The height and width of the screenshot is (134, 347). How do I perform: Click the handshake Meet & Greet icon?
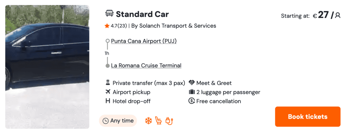[x=191, y=83]
